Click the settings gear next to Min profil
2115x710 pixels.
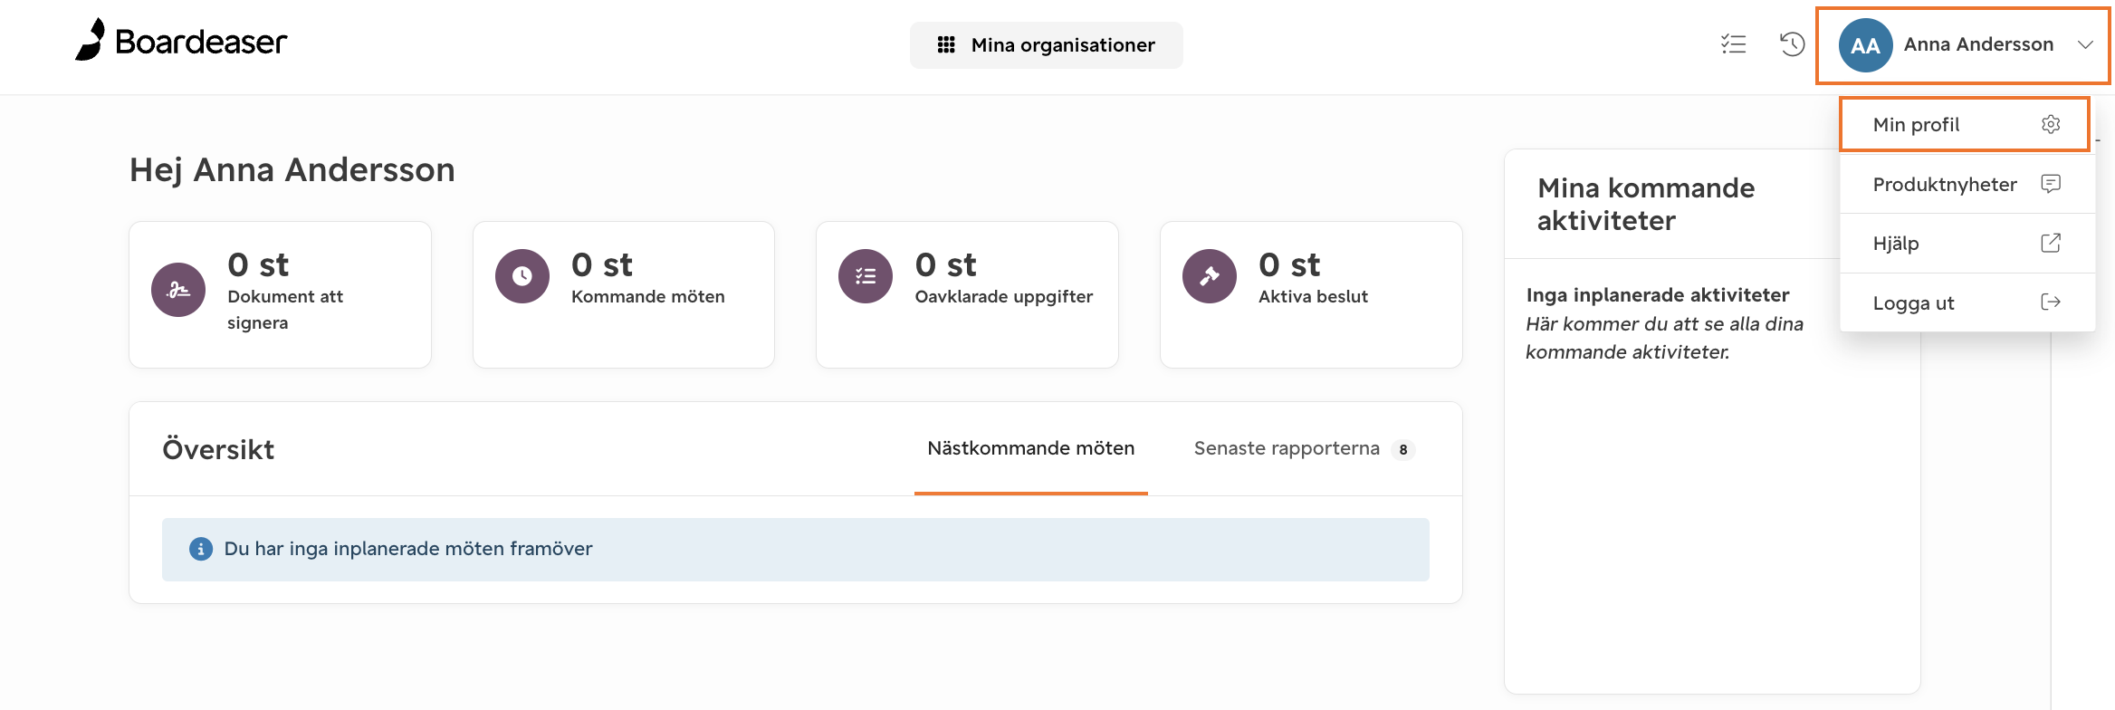(x=2051, y=124)
